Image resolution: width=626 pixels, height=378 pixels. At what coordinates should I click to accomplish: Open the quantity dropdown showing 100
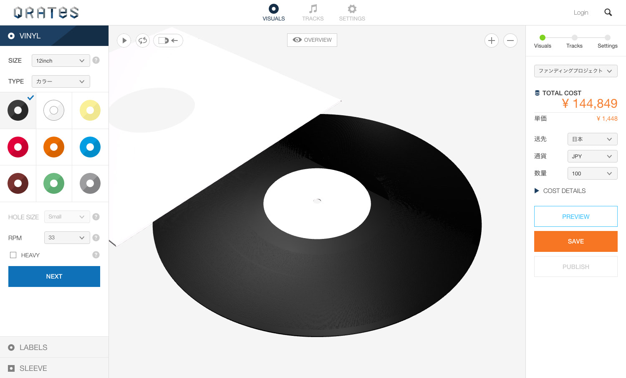point(592,173)
